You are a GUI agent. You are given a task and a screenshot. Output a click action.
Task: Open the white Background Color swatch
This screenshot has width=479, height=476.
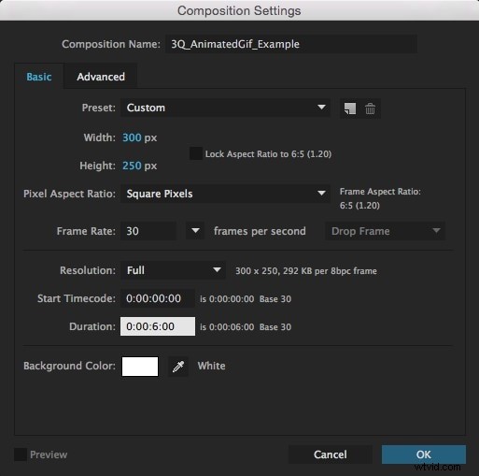pyautogui.click(x=140, y=367)
